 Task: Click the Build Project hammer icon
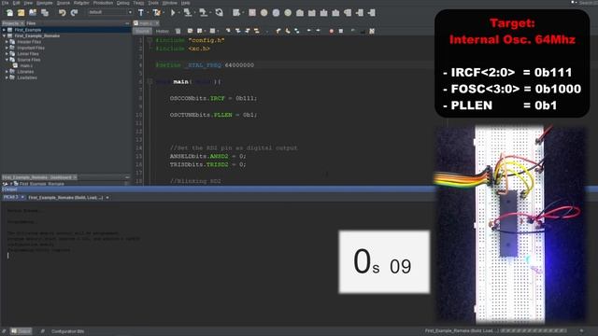coord(141,12)
